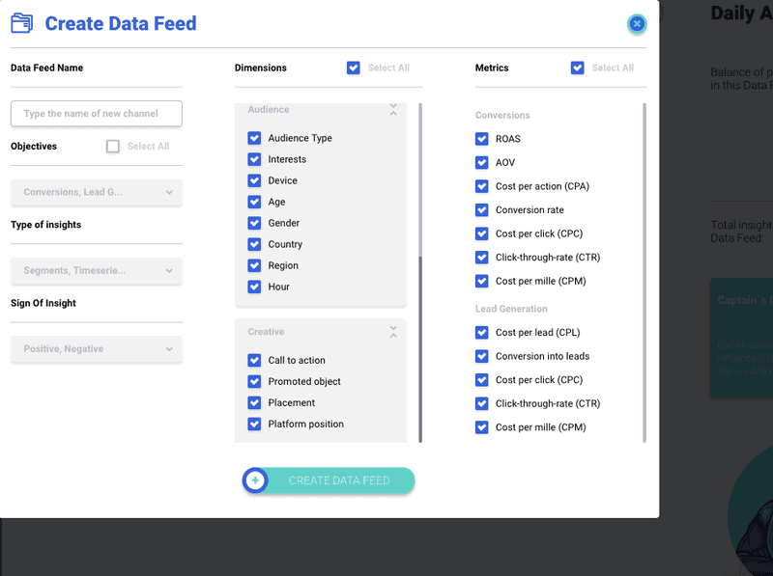This screenshot has width=773, height=576.
Task: Click the Metrics list scrollbar
Action: point(644,270)
